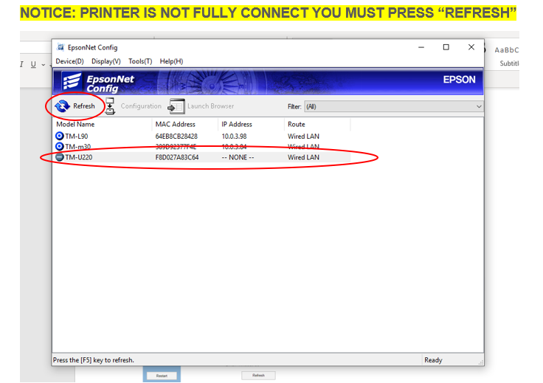Image resolution: width=543 pixels, height=383 pixels.
Task: Click the Italic button in Word behind
Action: (x=21, y=64)
